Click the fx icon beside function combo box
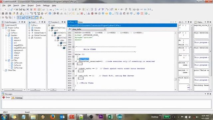 coord(70,29)
